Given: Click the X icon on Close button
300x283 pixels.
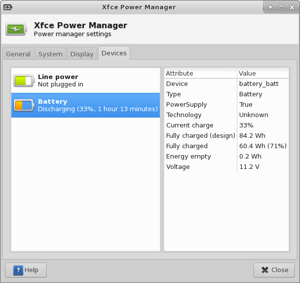Looking at the screenshot, I should tap(265, 270).
